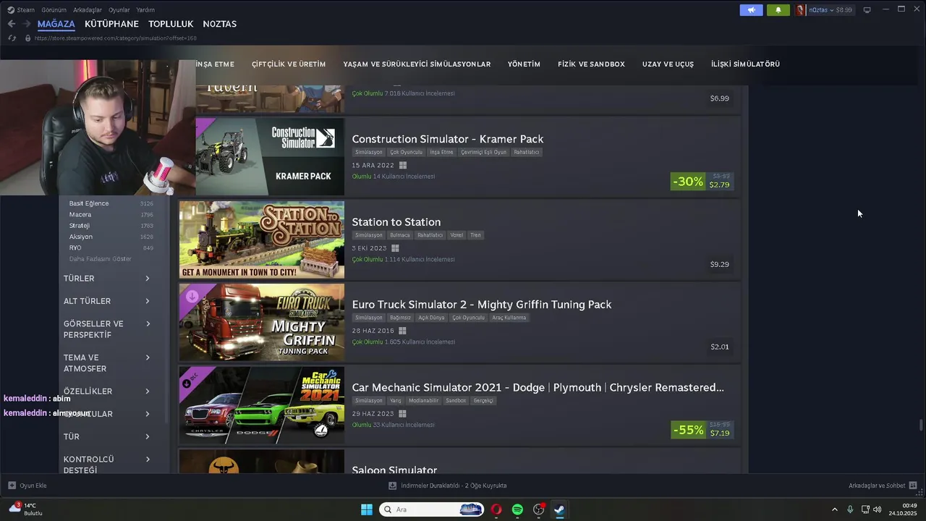Expand the ÖZELLİKLER filter section
The width and height of the screenshot is (926, 521).
tap(107, 391)
